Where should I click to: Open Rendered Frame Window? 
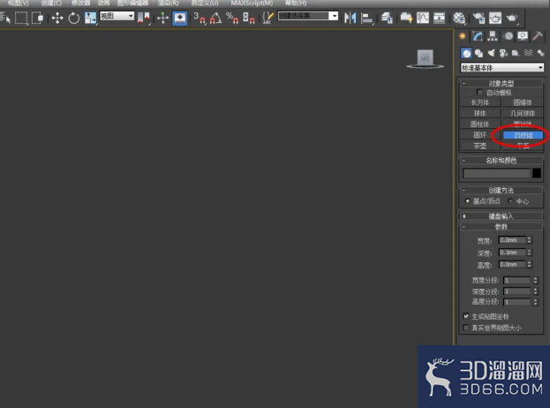click(495, 18)
